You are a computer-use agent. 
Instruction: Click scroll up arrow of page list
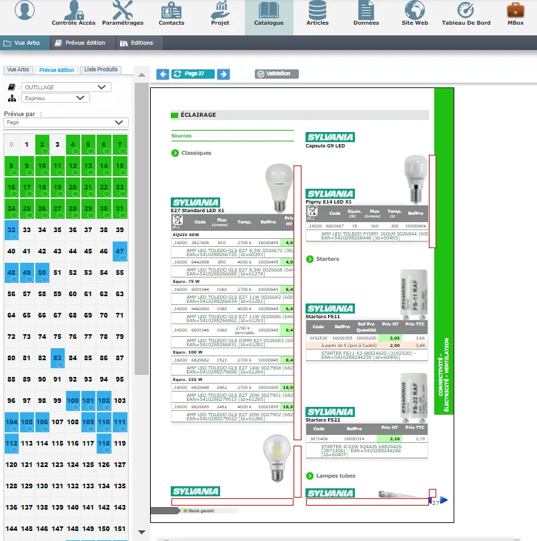141,75
